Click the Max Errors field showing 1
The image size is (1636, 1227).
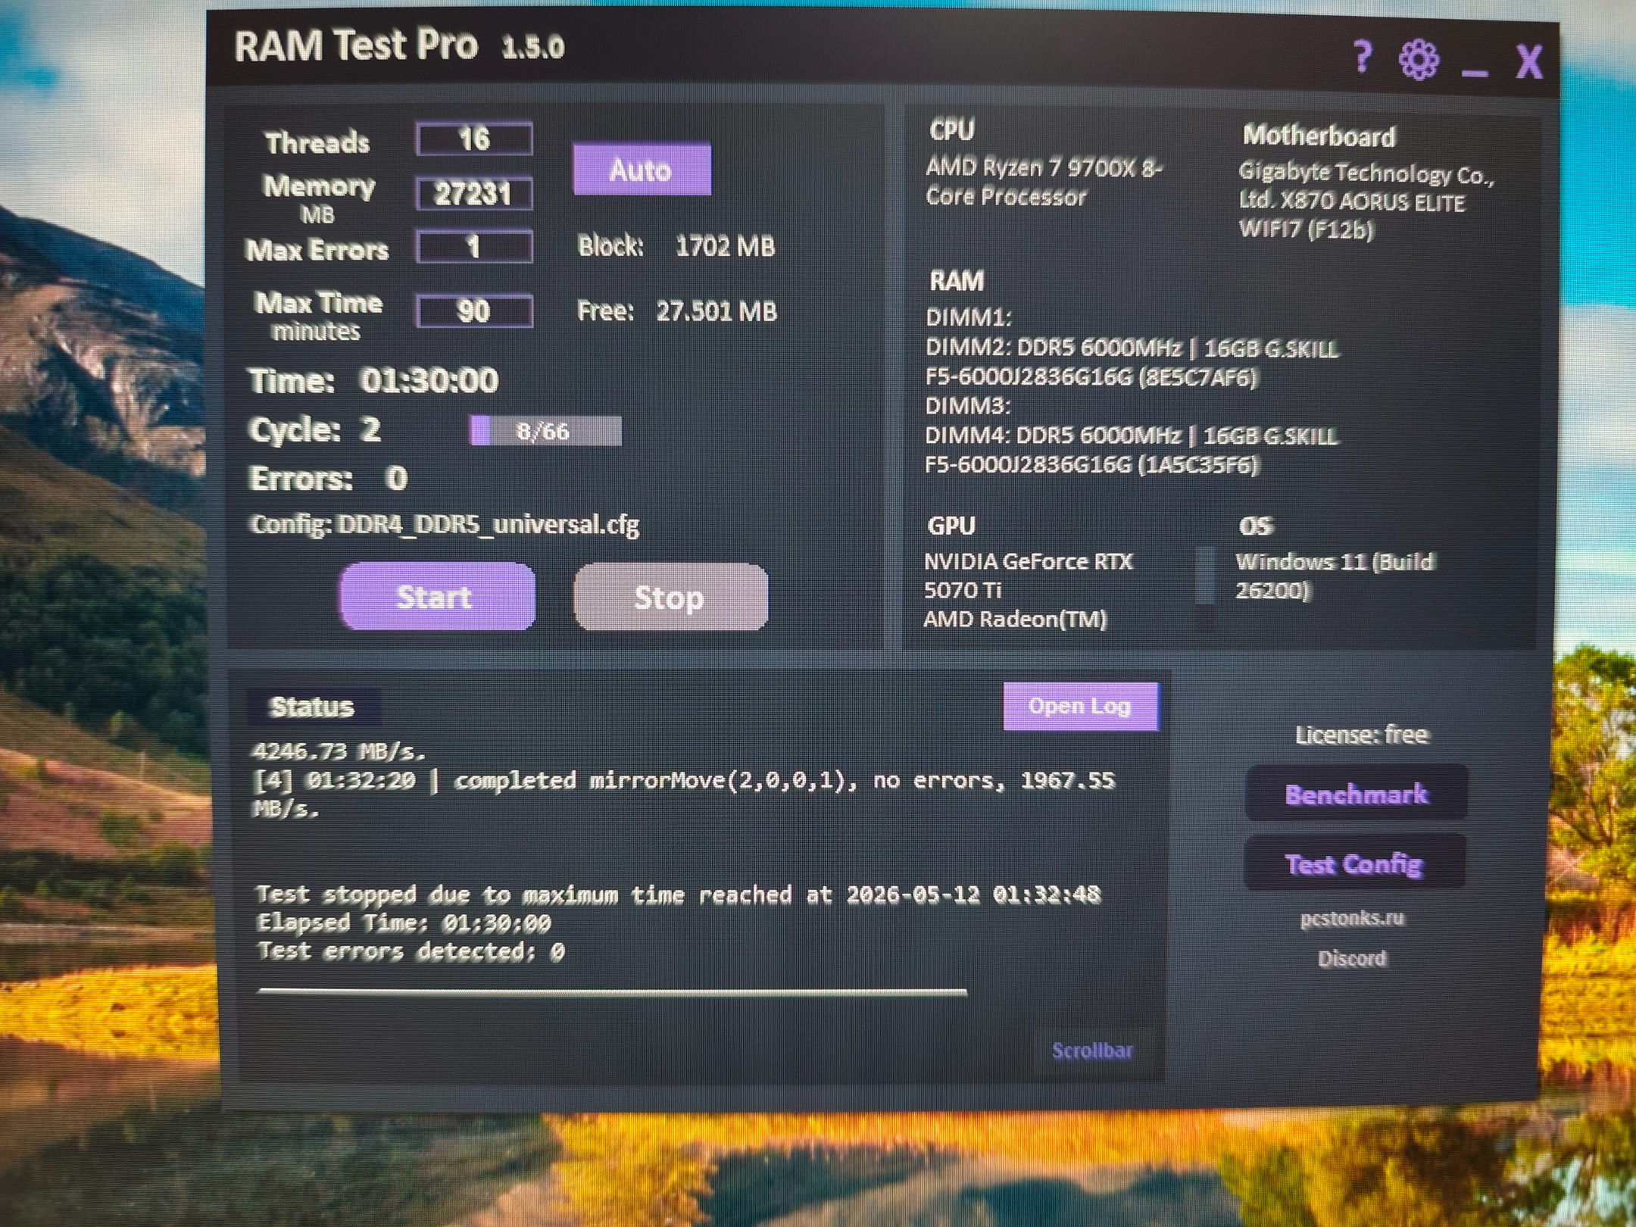click(x=474, y=247)
